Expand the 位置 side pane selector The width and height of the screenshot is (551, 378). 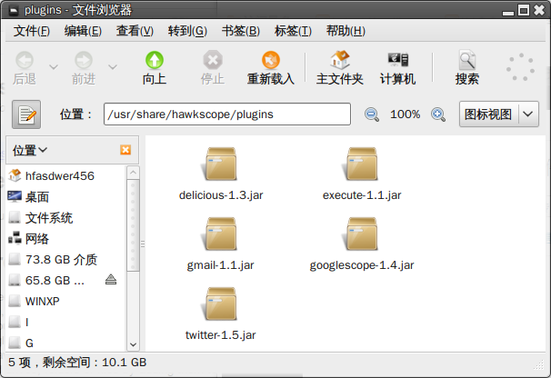point(30,150)
